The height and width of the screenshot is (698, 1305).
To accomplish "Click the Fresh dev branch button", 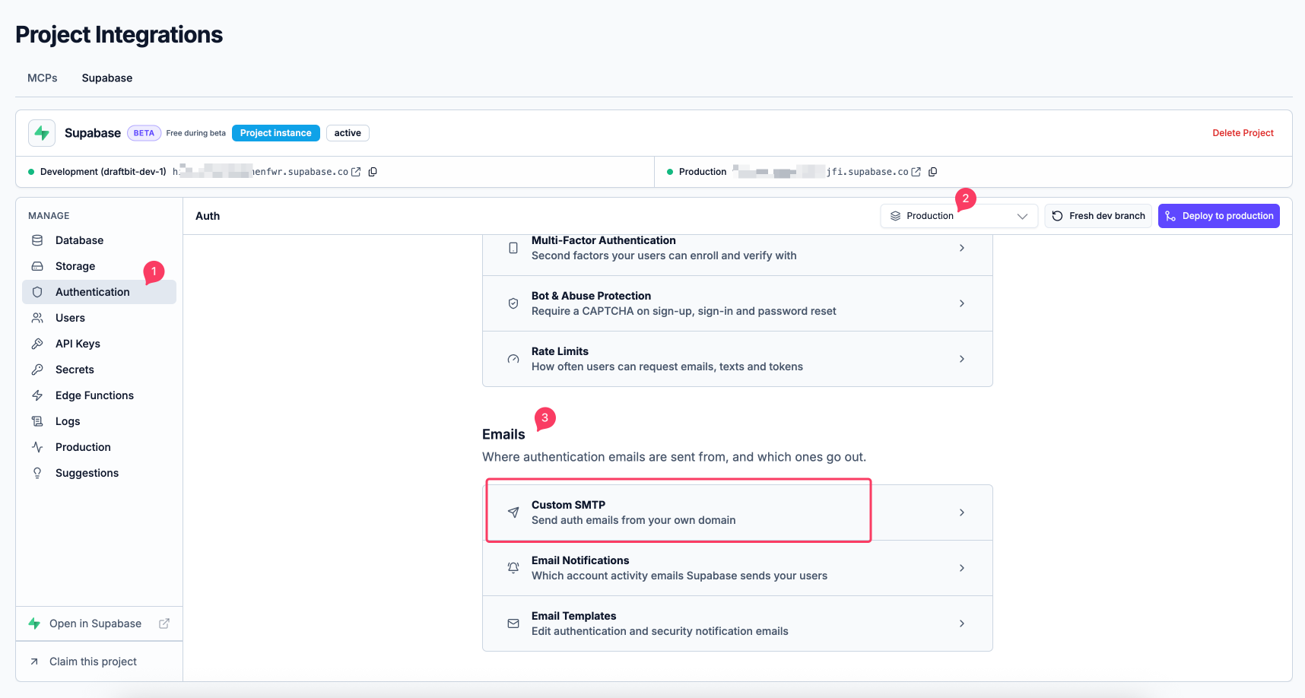I will tap(1098, 216).
